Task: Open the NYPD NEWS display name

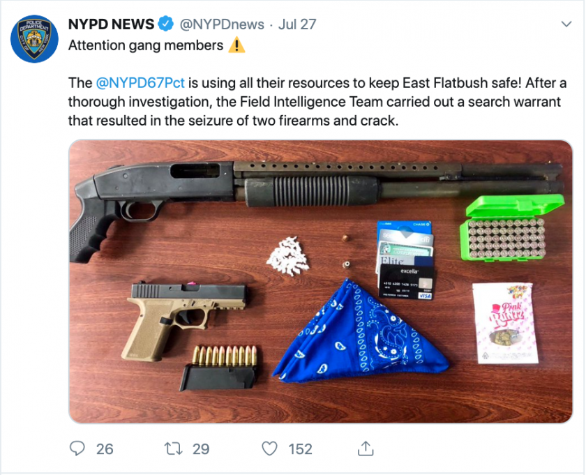Action: click(111, 24)
